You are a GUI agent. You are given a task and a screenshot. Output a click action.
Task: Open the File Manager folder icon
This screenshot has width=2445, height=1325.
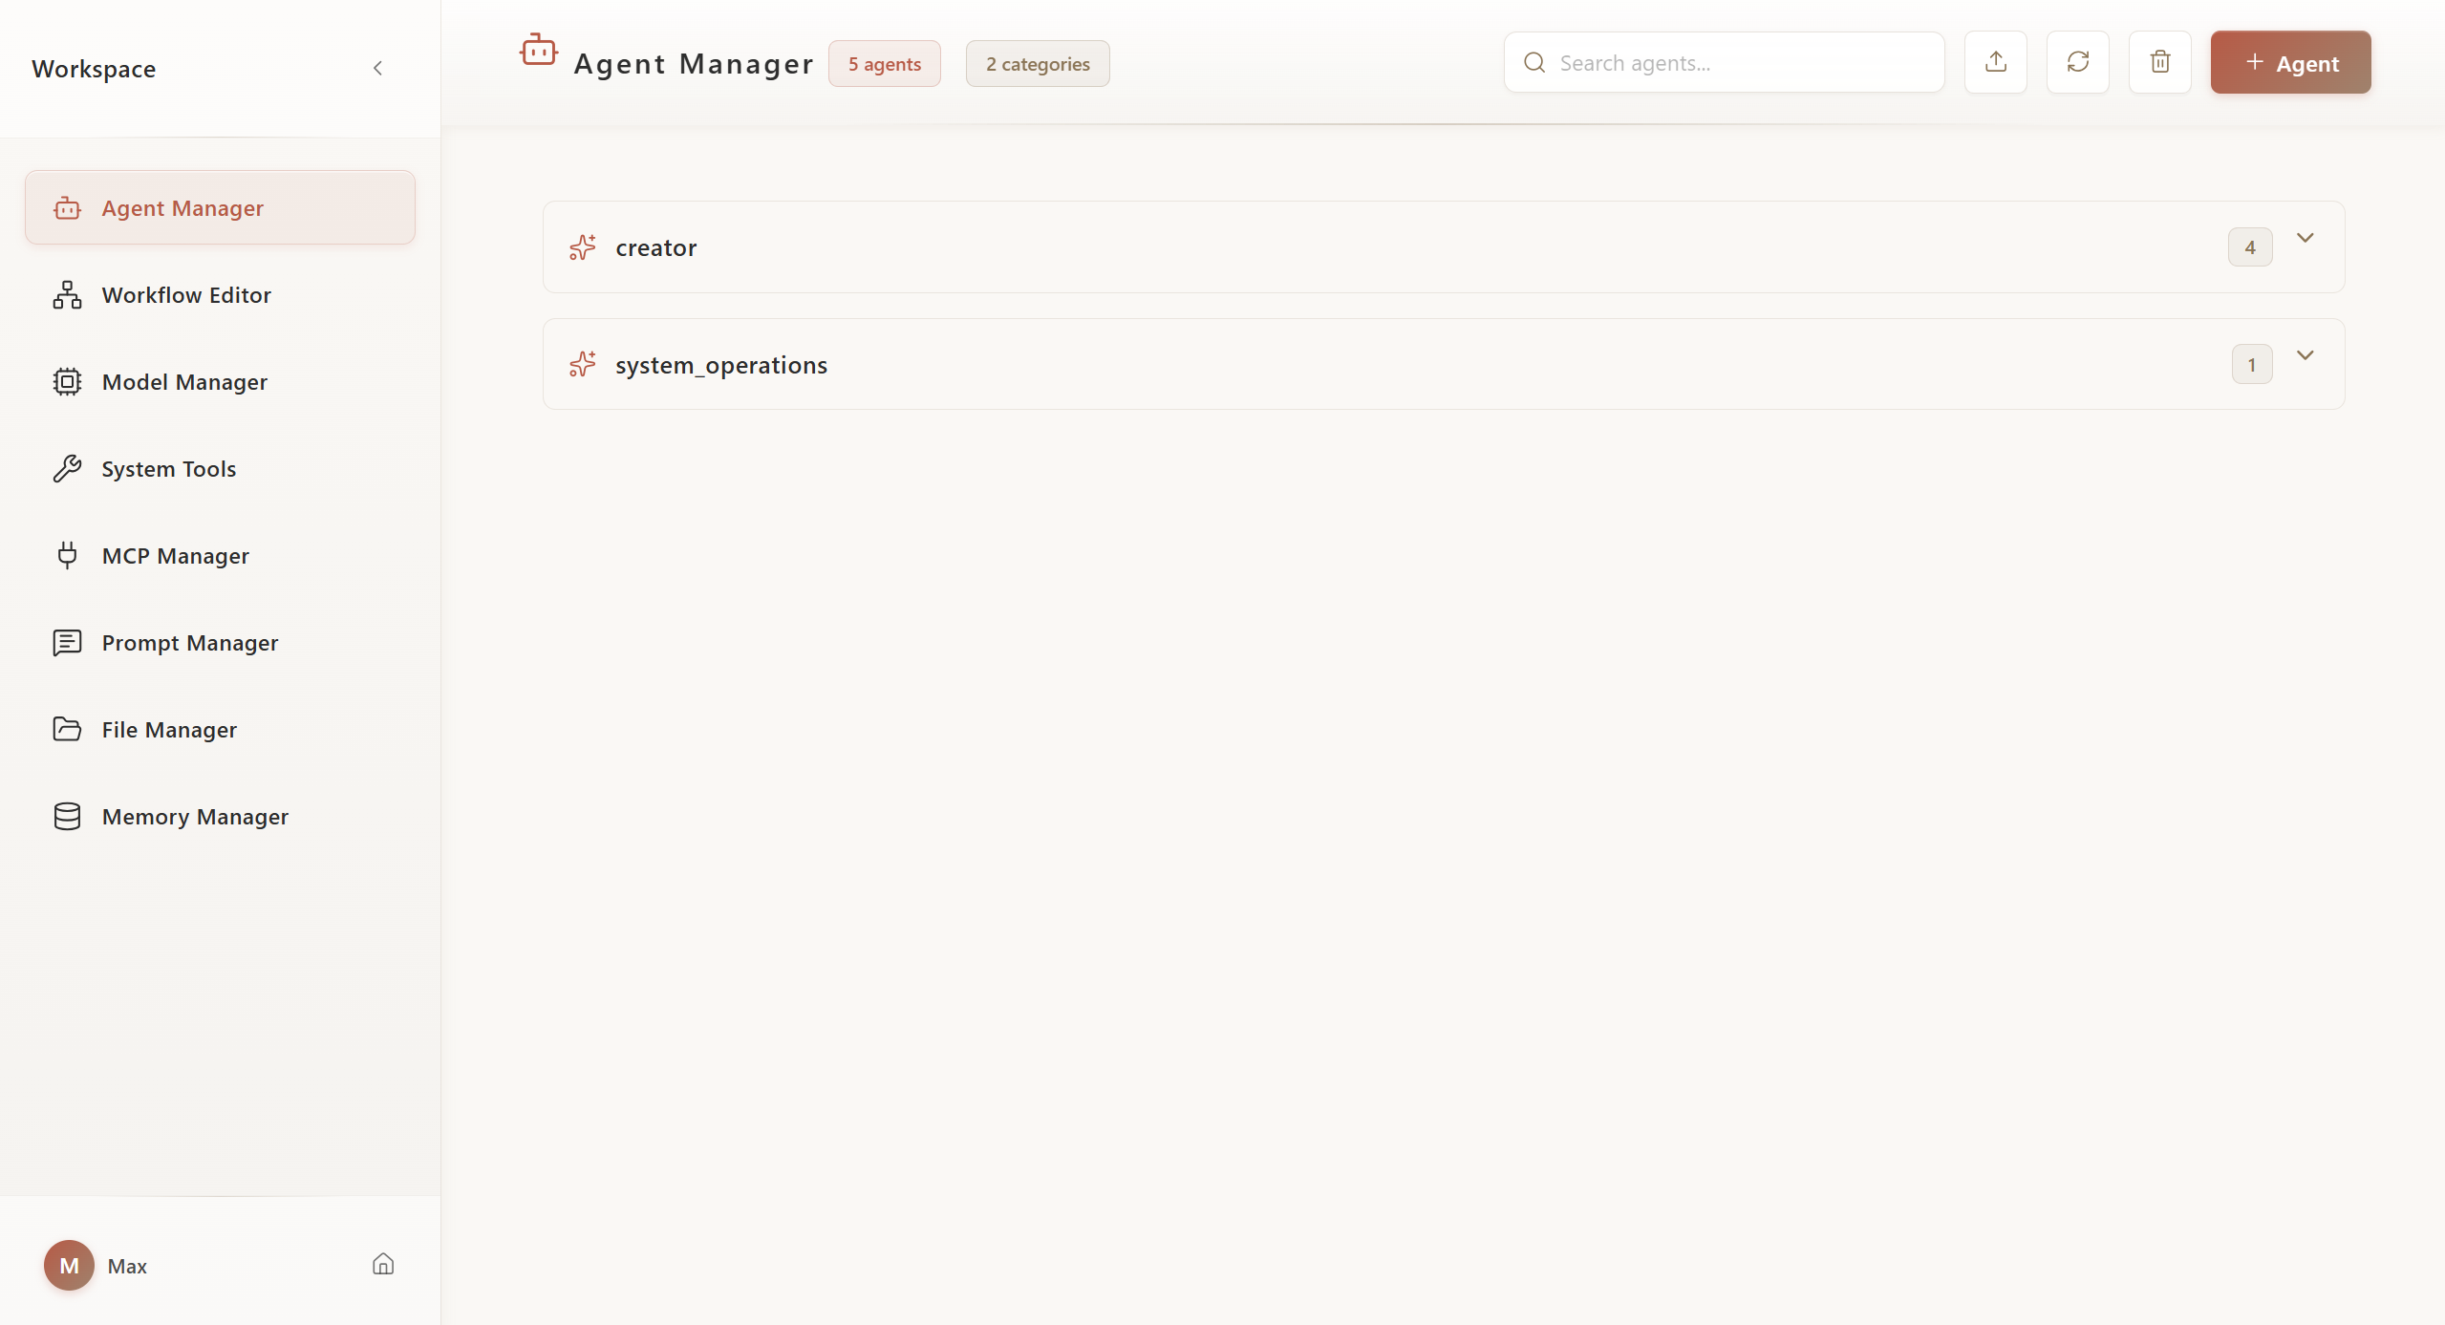tap(66, 729)
